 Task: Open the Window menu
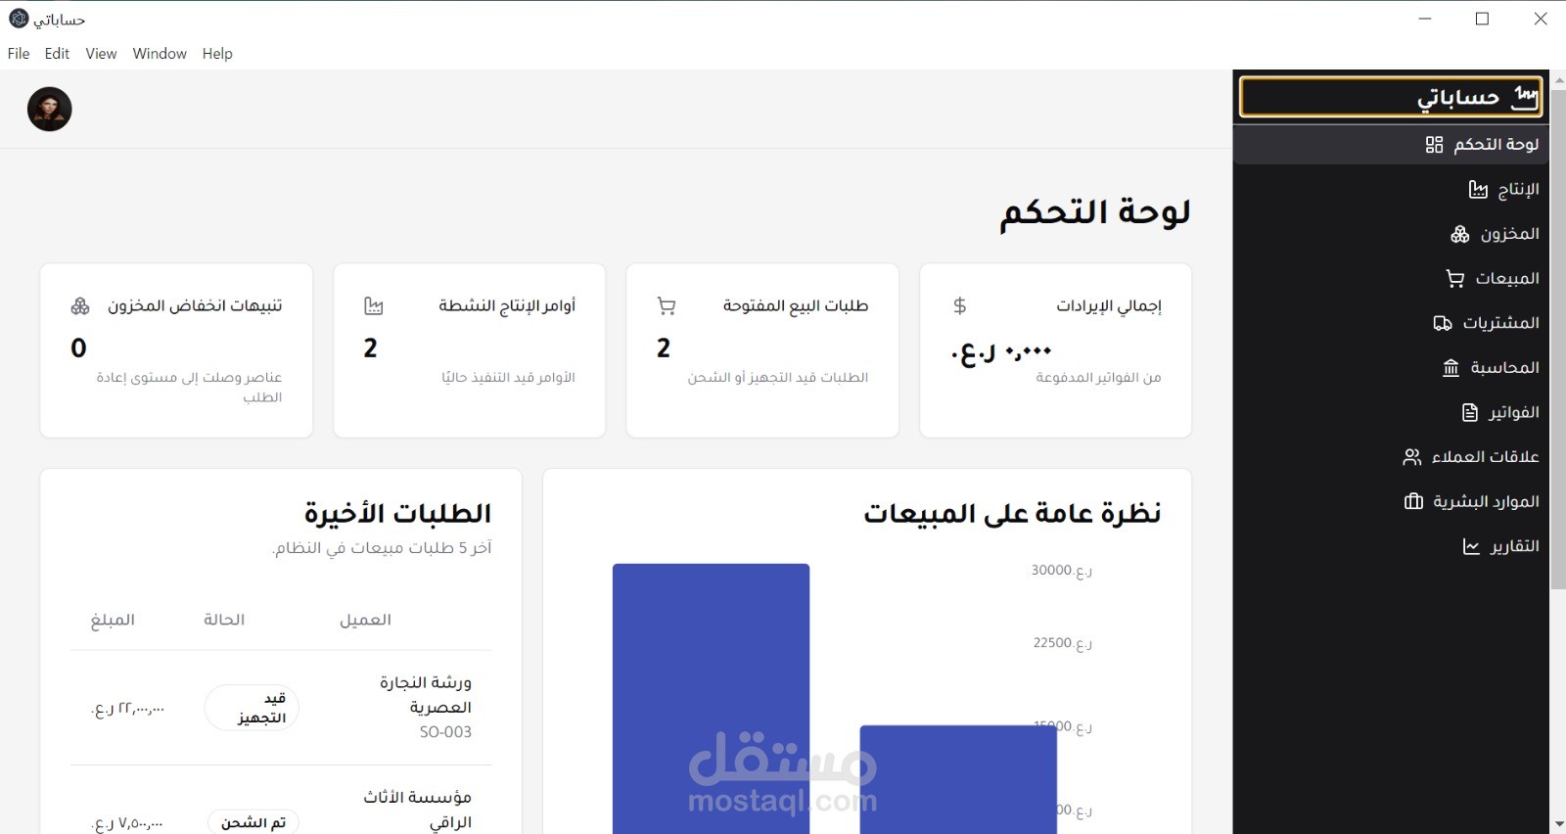(x=160, y=54)
